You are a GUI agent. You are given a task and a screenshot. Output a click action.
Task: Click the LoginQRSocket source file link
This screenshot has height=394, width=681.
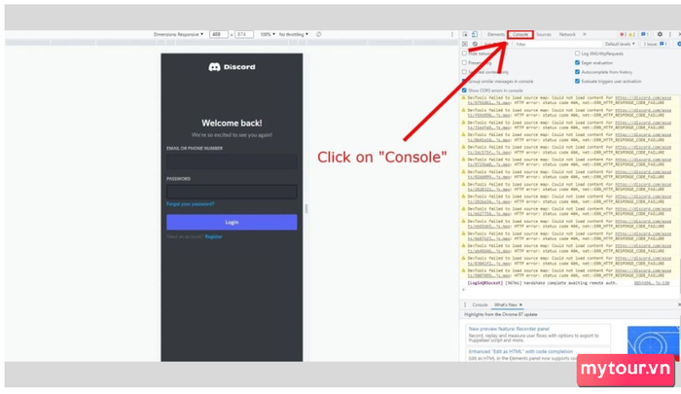tap(652, 283)
